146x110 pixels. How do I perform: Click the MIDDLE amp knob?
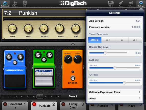44,29
